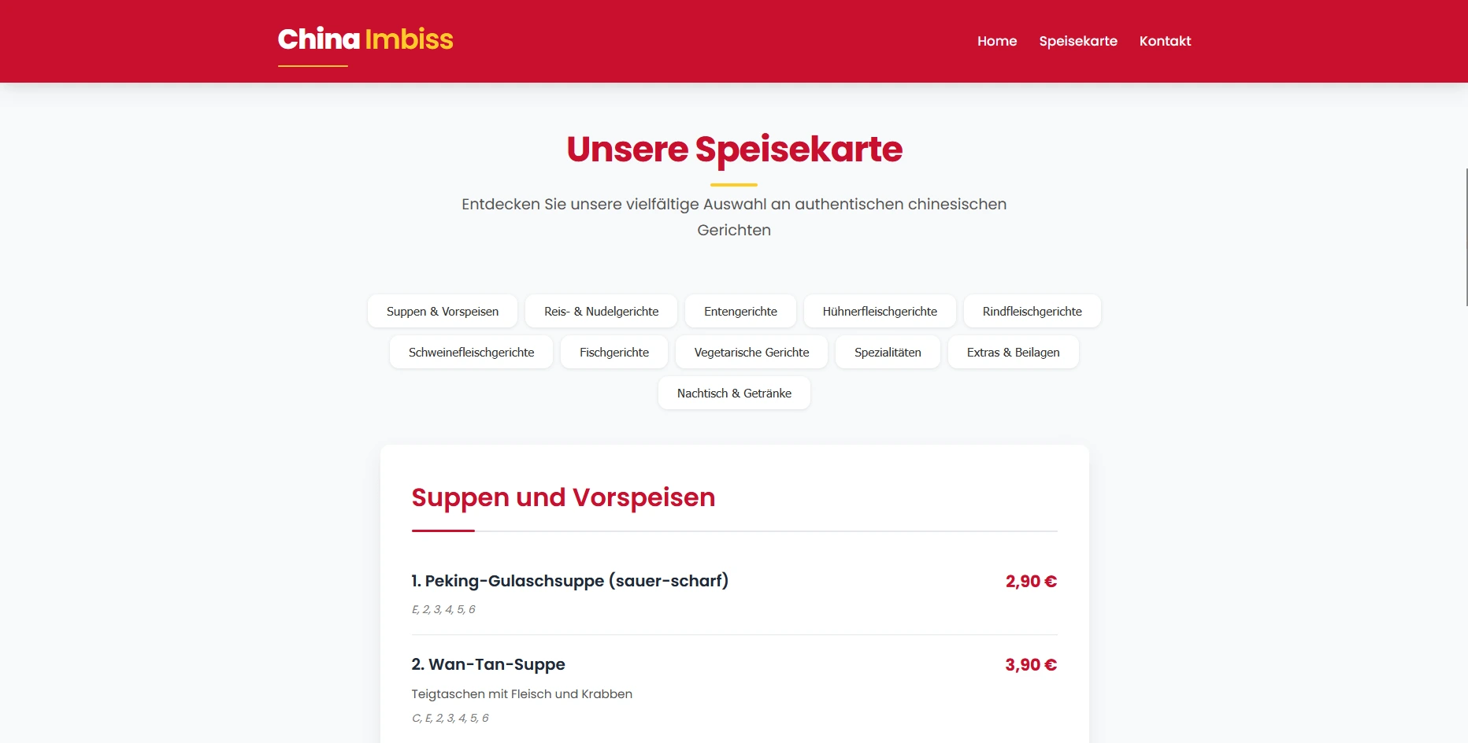Show Vegetarische Gerichte category
1468x743 pixels.
pyautogui.click(x=751, y=352)
